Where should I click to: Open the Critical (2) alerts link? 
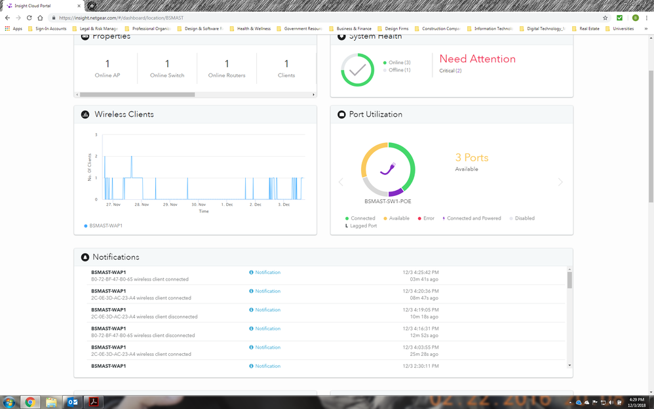click(x=450, y=71)
